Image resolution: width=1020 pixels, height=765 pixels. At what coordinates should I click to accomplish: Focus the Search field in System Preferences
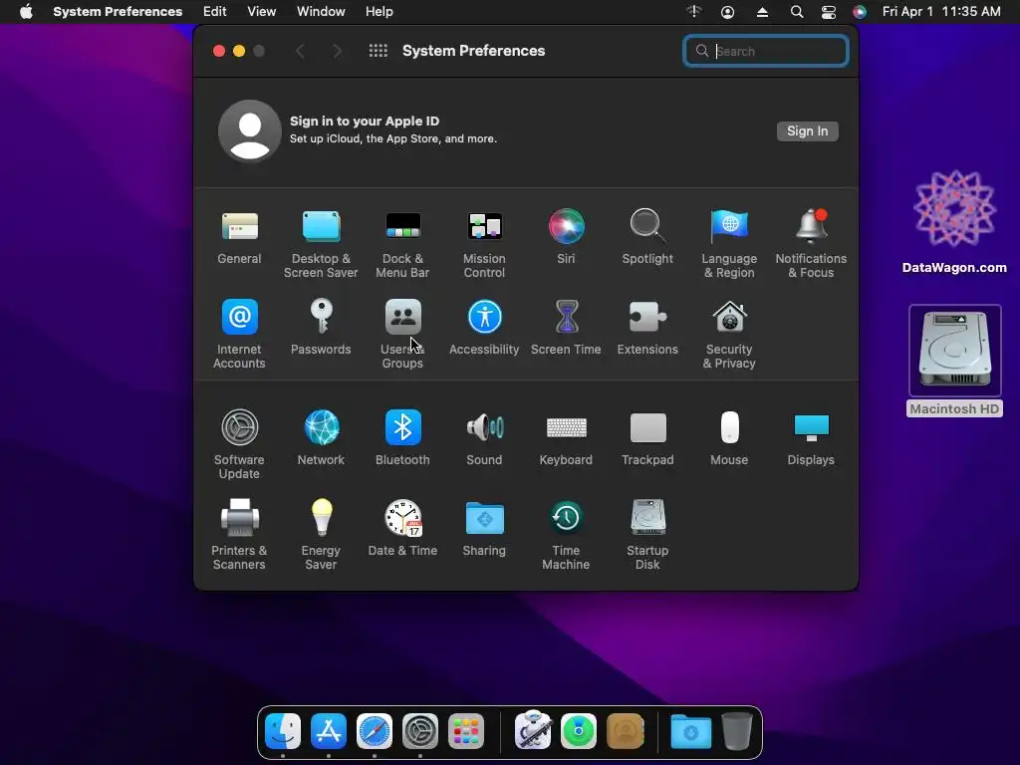coord(766,51)
